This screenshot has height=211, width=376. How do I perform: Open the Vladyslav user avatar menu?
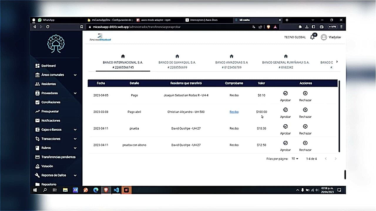(324, 37)
